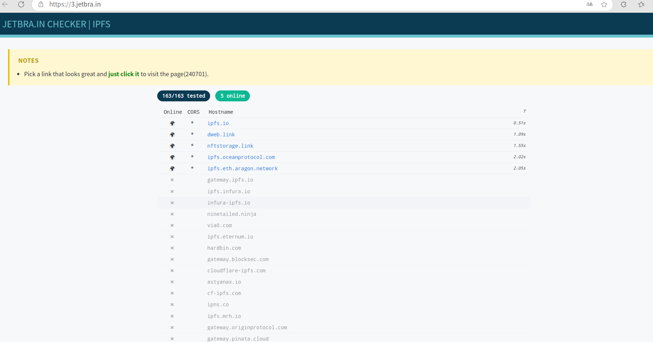Click the CORS asterisk for ipfs.io

(192, 123)
